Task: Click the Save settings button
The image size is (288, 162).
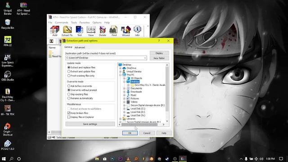Action: pyautogui.click(x=90, y=124)
